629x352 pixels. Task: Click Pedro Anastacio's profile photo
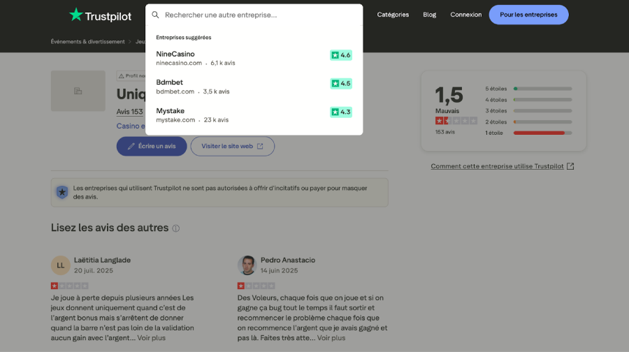[247, 265]
